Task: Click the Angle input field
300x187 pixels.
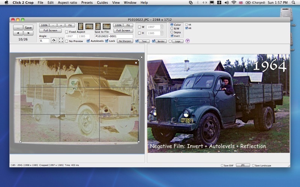Action: coord(44,41)
